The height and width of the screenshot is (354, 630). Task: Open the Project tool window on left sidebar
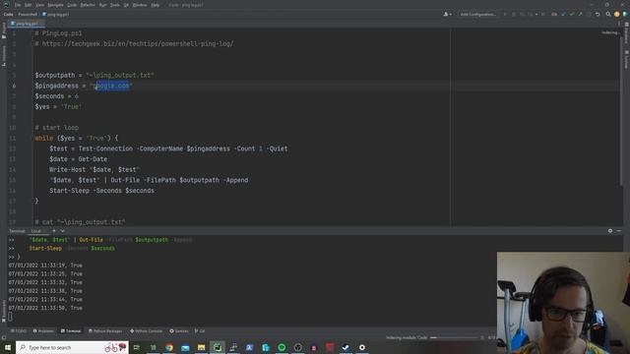tap(4, 30)
